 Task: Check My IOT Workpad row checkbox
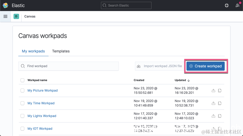coord(22,129)
